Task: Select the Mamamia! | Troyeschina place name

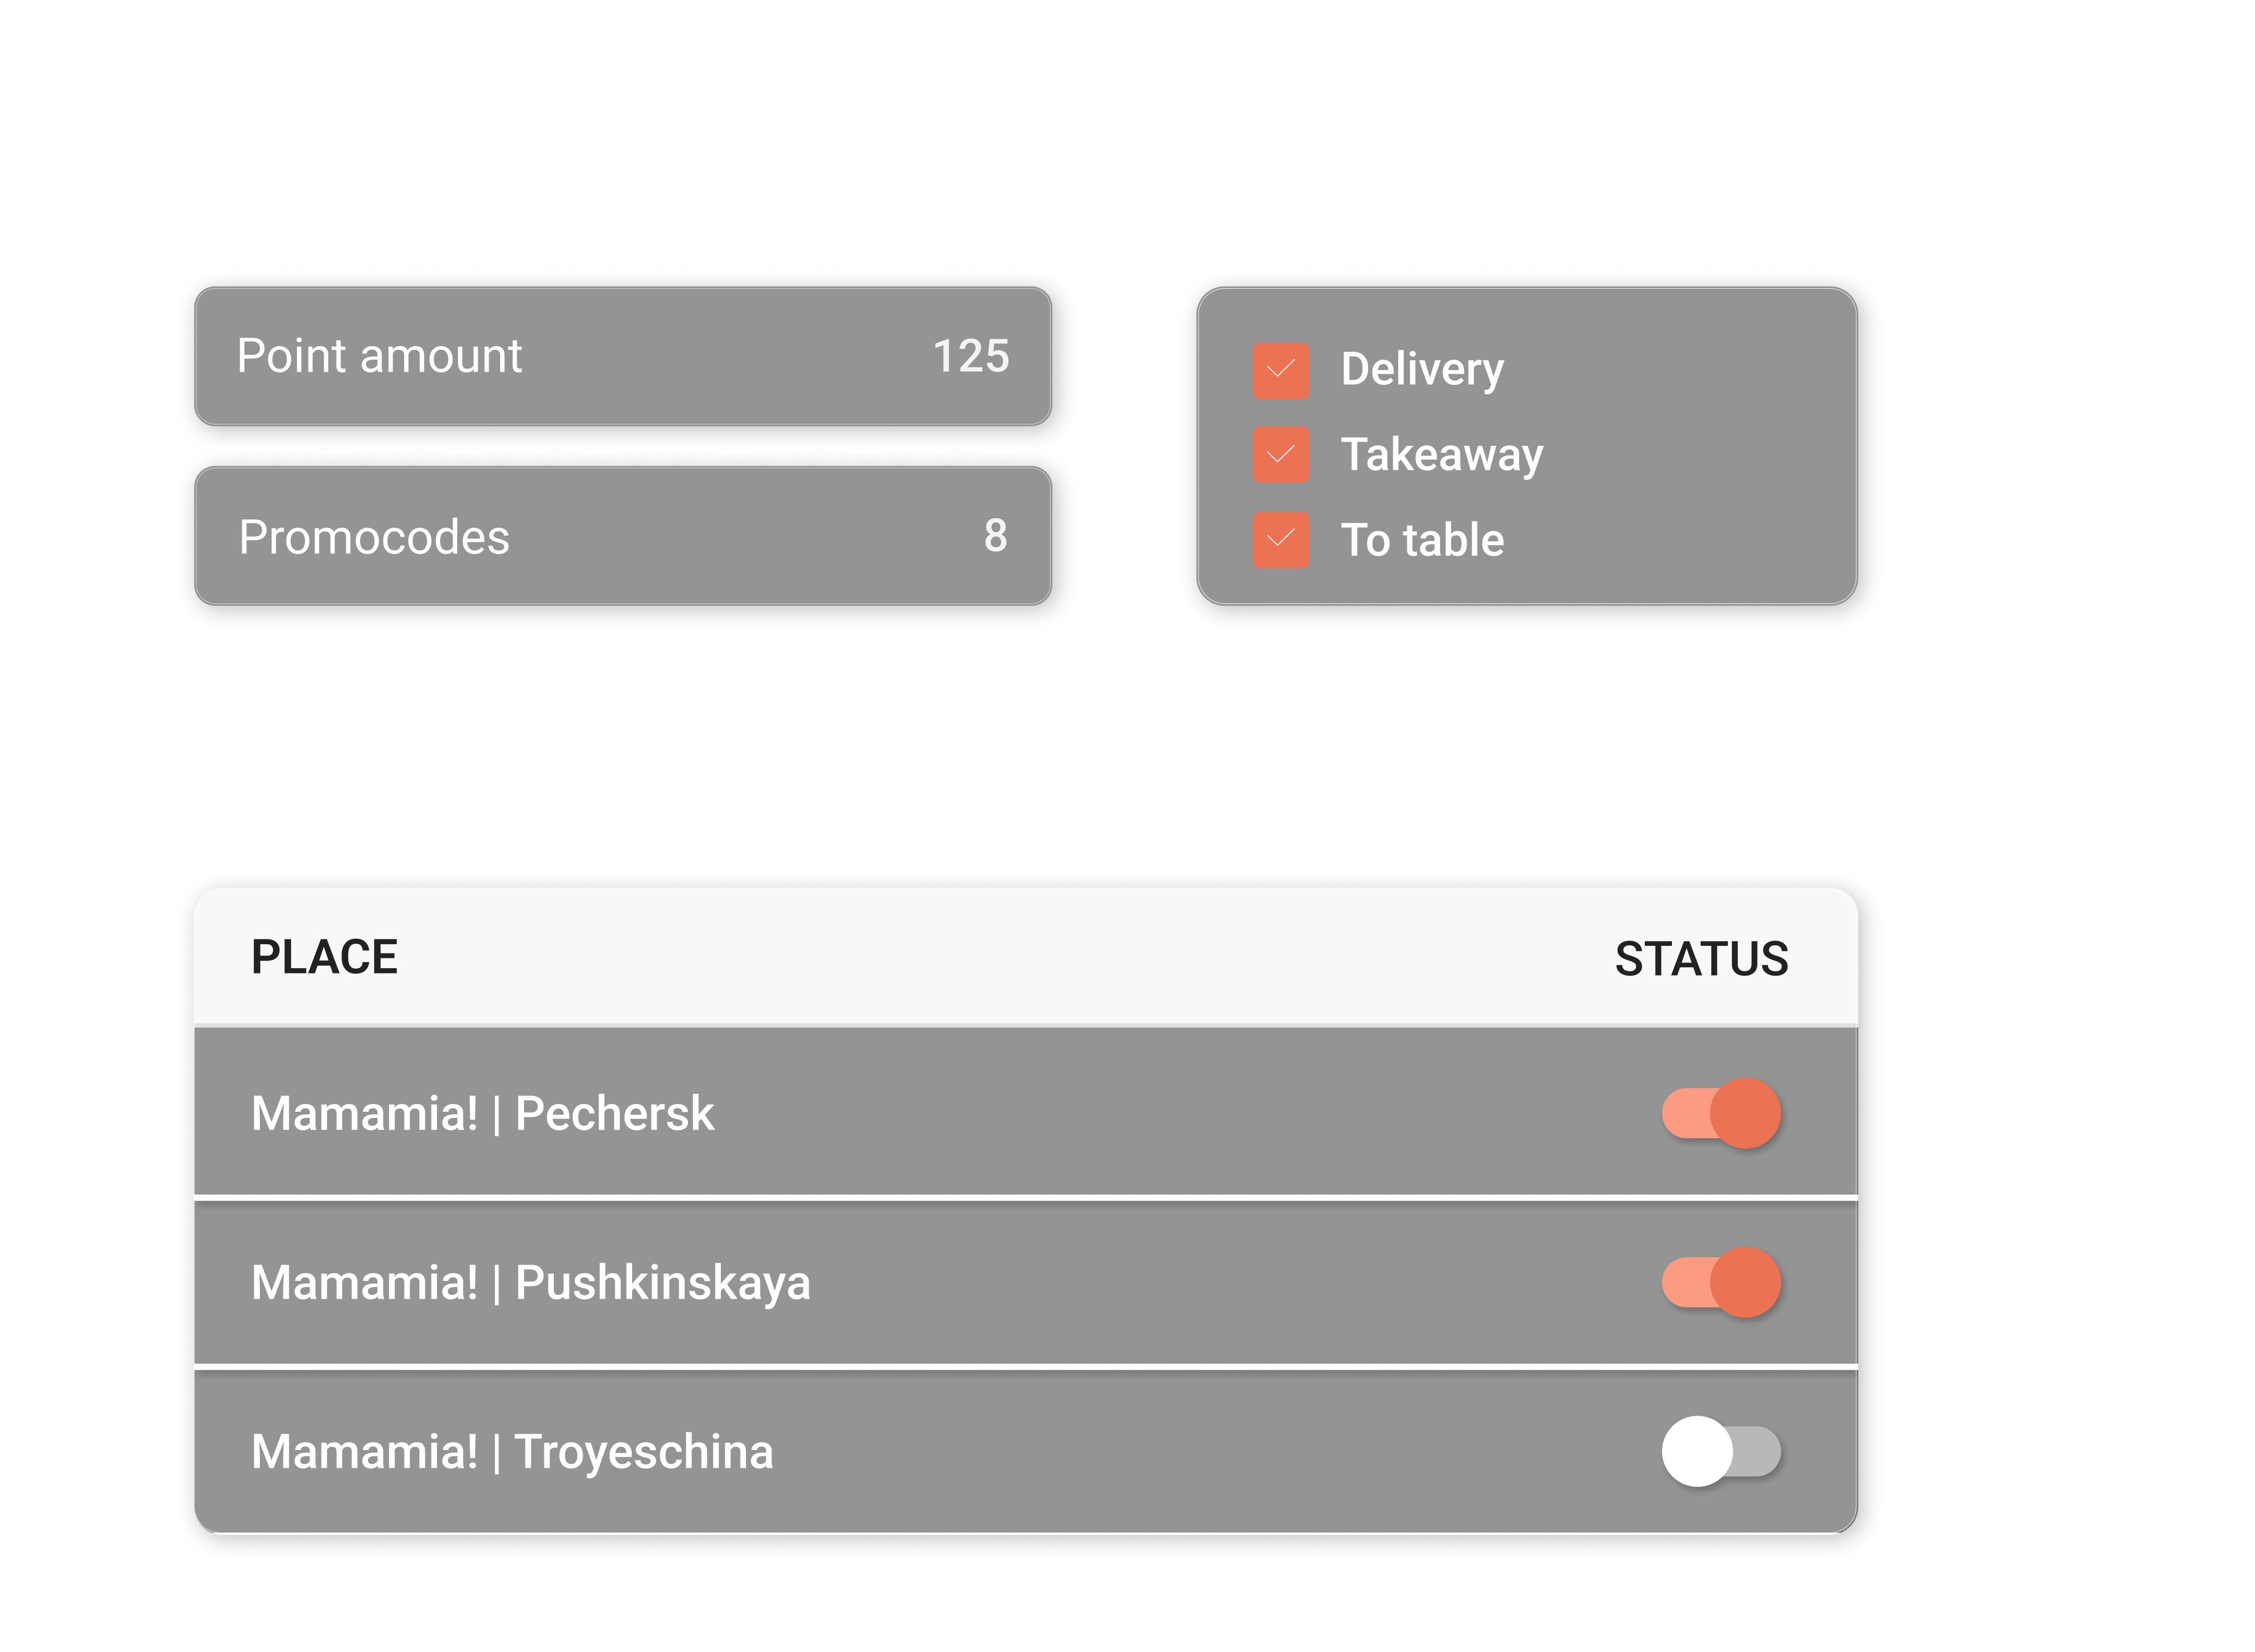Action: tap(512, 1452)
